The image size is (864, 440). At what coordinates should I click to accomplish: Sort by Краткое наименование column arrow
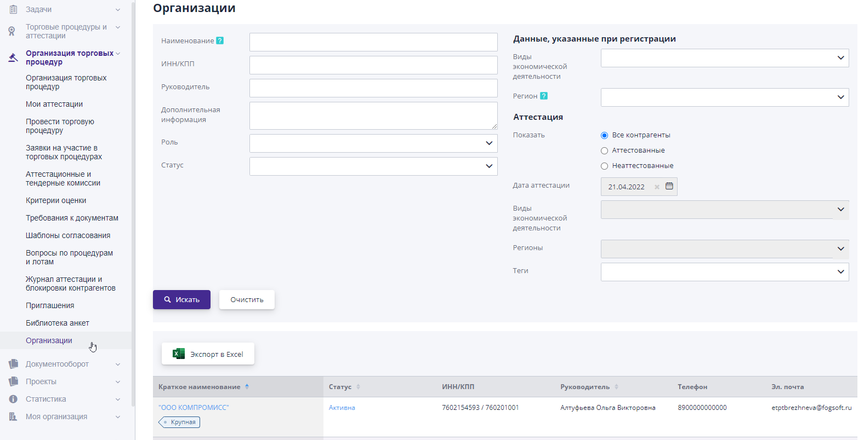(247, 386)
